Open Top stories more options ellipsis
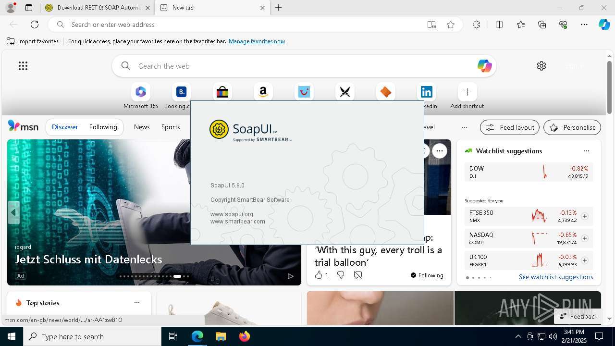The image size is (615, 346). (x=137, y=303)
